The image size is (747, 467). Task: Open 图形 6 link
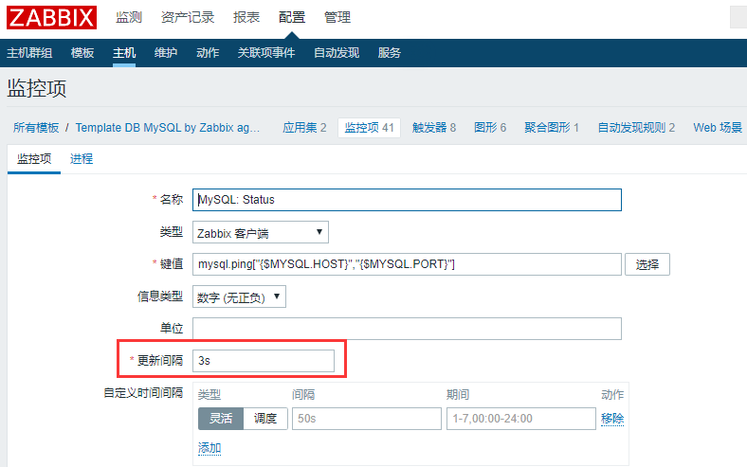490,128
